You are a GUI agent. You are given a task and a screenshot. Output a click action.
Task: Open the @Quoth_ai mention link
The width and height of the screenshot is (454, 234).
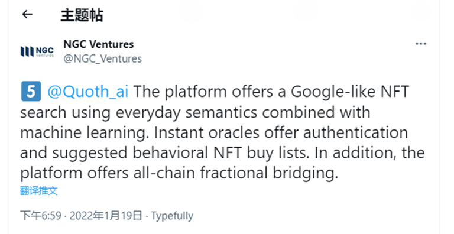87,92
